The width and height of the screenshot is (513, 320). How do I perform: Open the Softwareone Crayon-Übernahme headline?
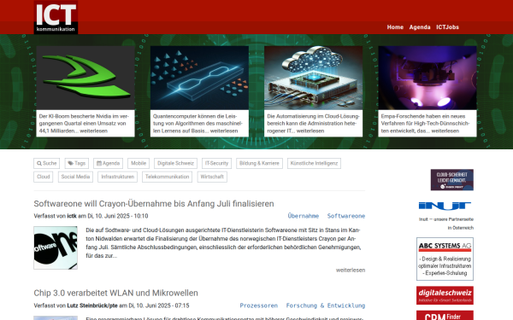click(x=154, y=204)
